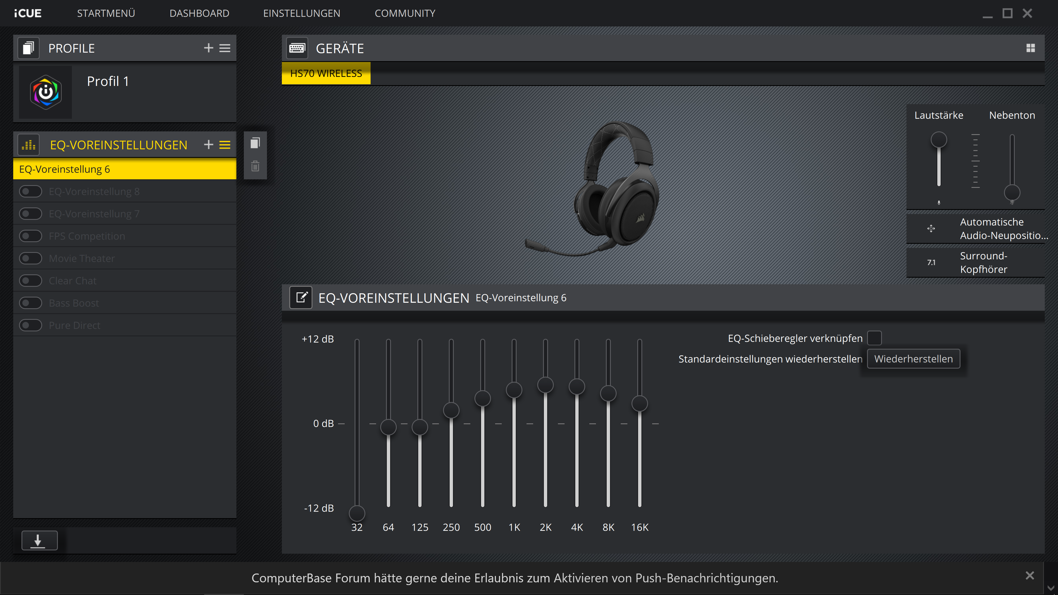Select the HS70 WIRELESS device tab
The width and height of the screenshot is (1058, 595).
pos(326,74)
